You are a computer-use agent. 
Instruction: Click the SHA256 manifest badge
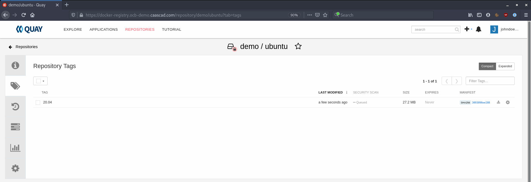(465, 103)
